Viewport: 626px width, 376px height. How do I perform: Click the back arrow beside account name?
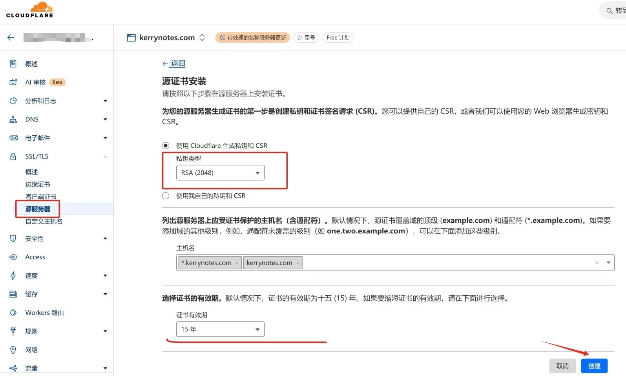(x=11, y=38)
